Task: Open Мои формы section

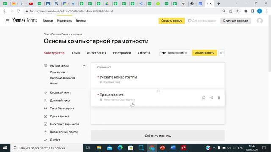Action: click(65, 21)
